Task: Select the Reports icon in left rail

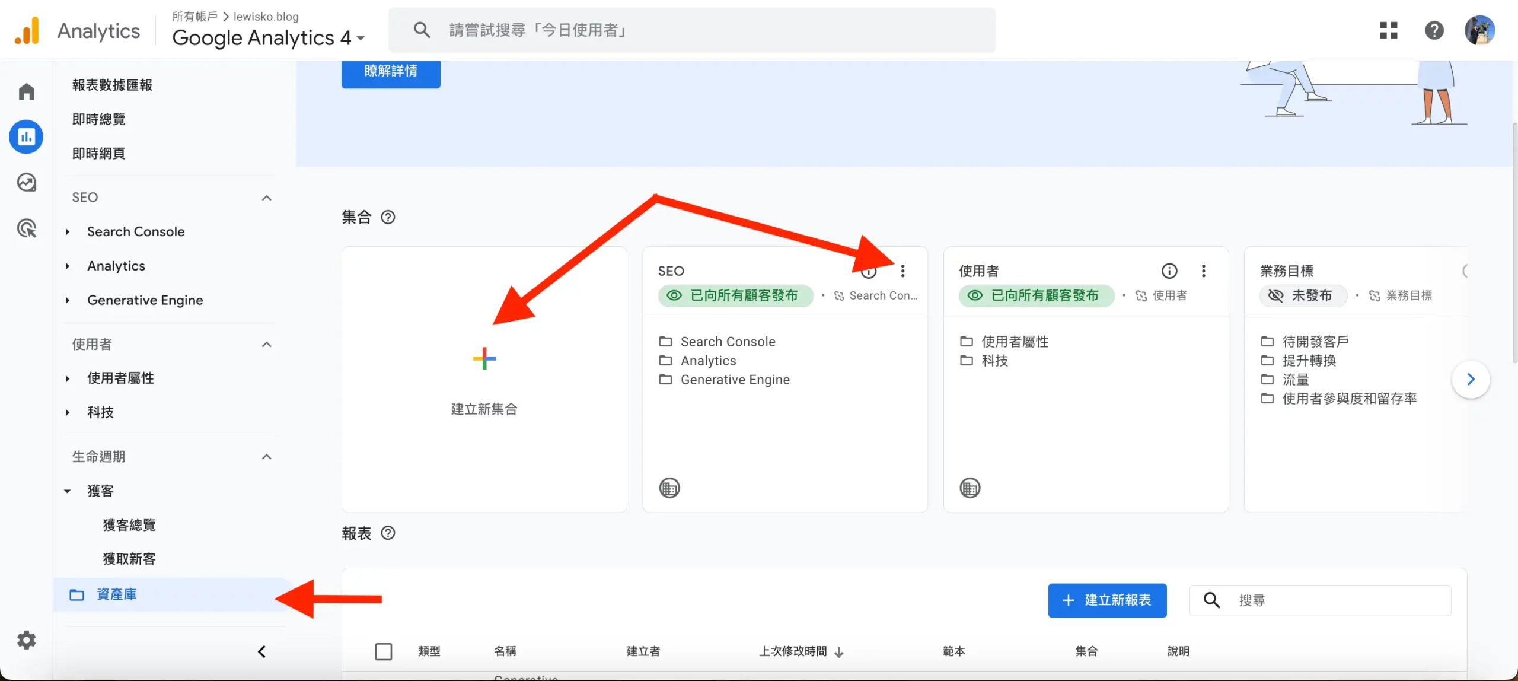Action: tap(26, 137)
